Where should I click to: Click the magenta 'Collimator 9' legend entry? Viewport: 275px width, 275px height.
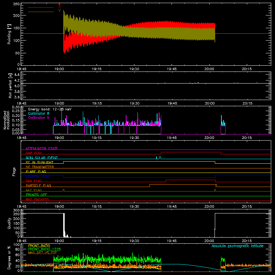[x=38, y=118]
